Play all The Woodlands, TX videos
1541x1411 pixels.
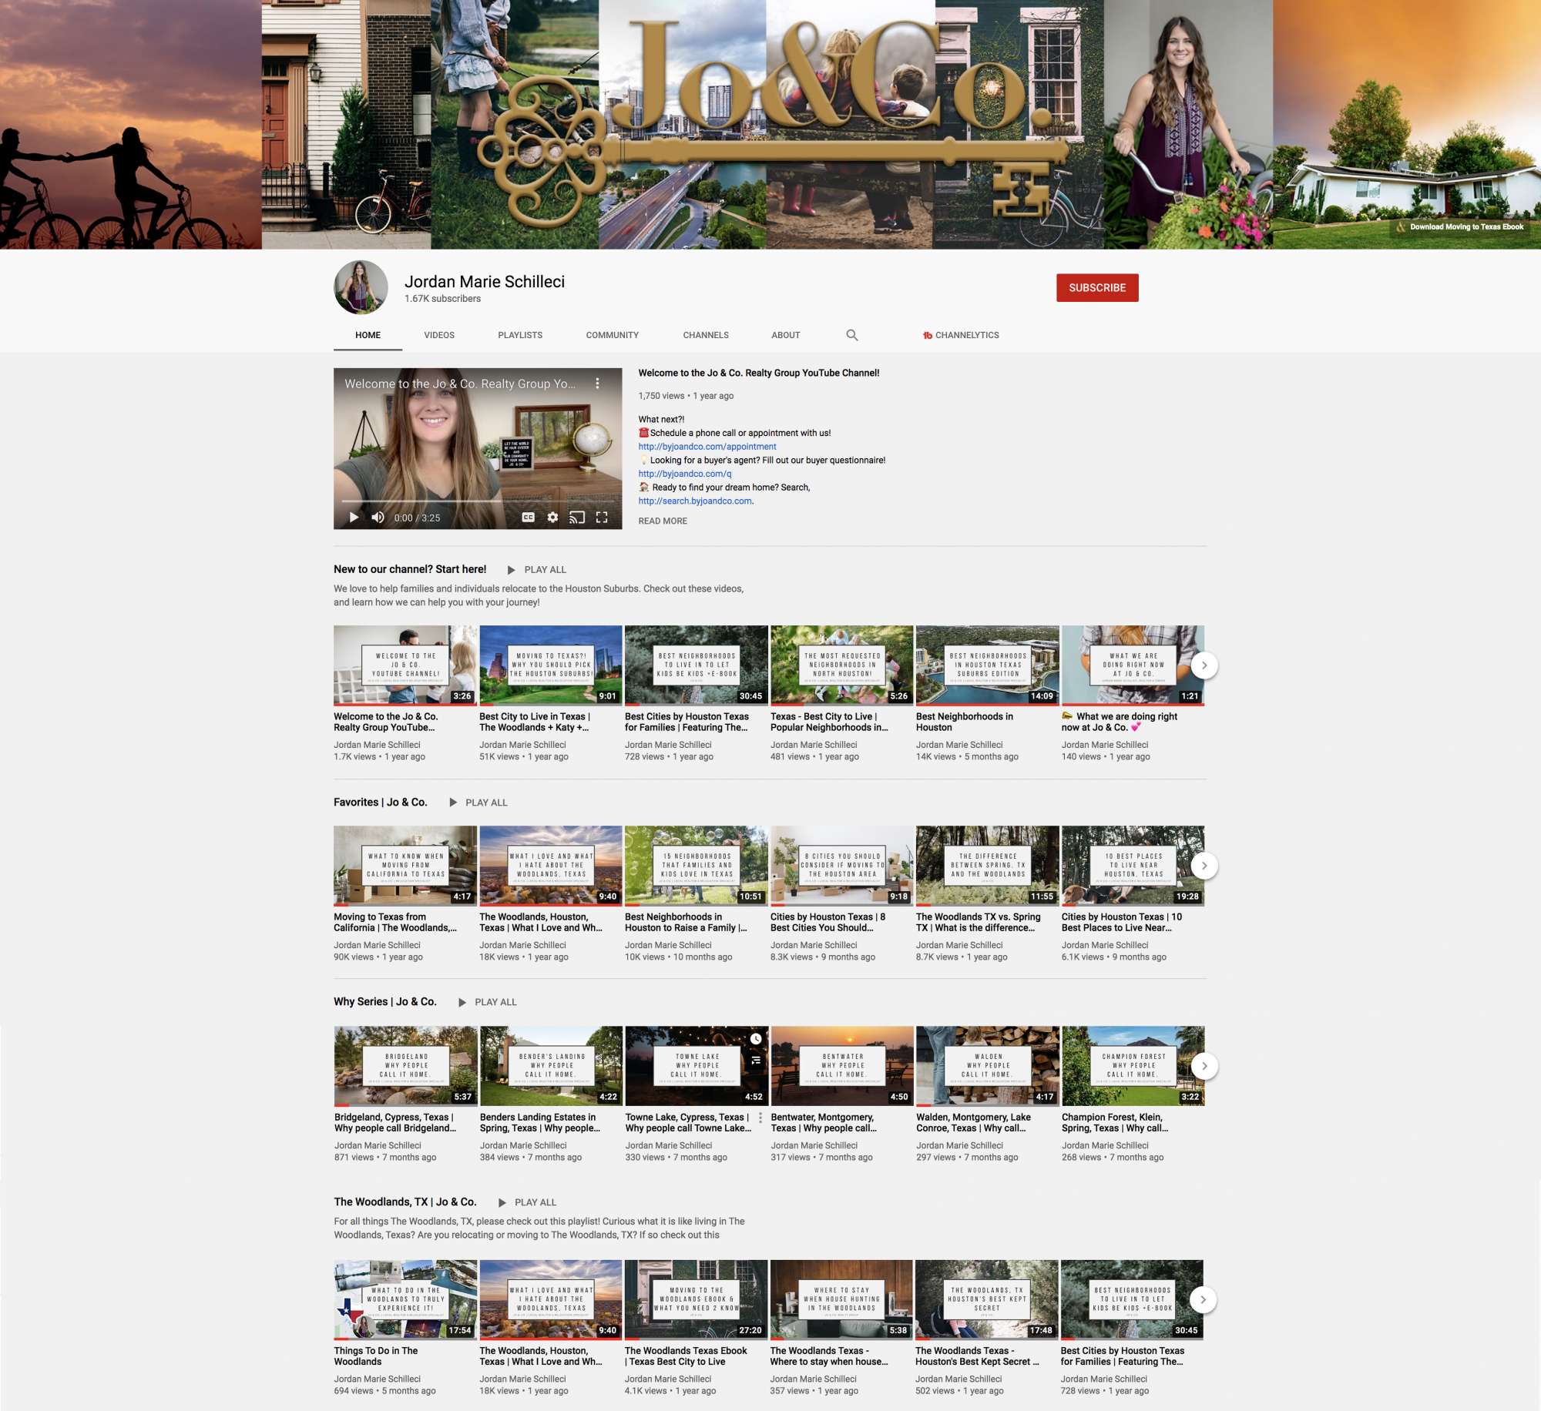point(528,1202)
